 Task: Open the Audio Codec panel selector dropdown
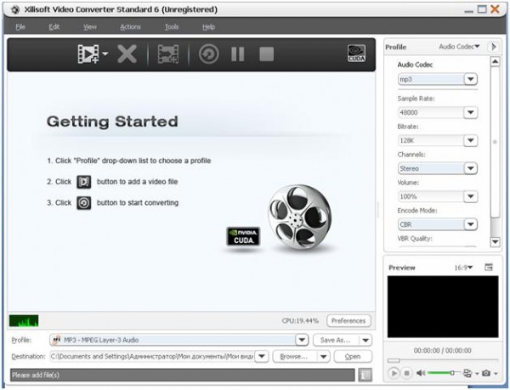[x=459, y=47]
